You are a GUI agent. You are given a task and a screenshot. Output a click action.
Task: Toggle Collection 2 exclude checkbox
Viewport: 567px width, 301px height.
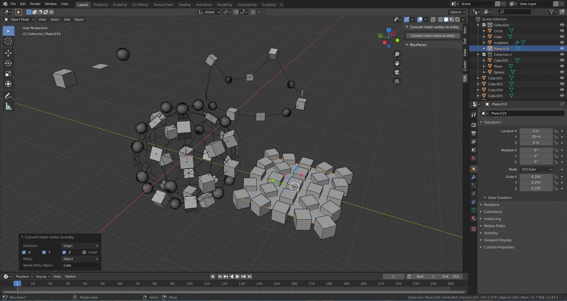click(x=484, y=55)
